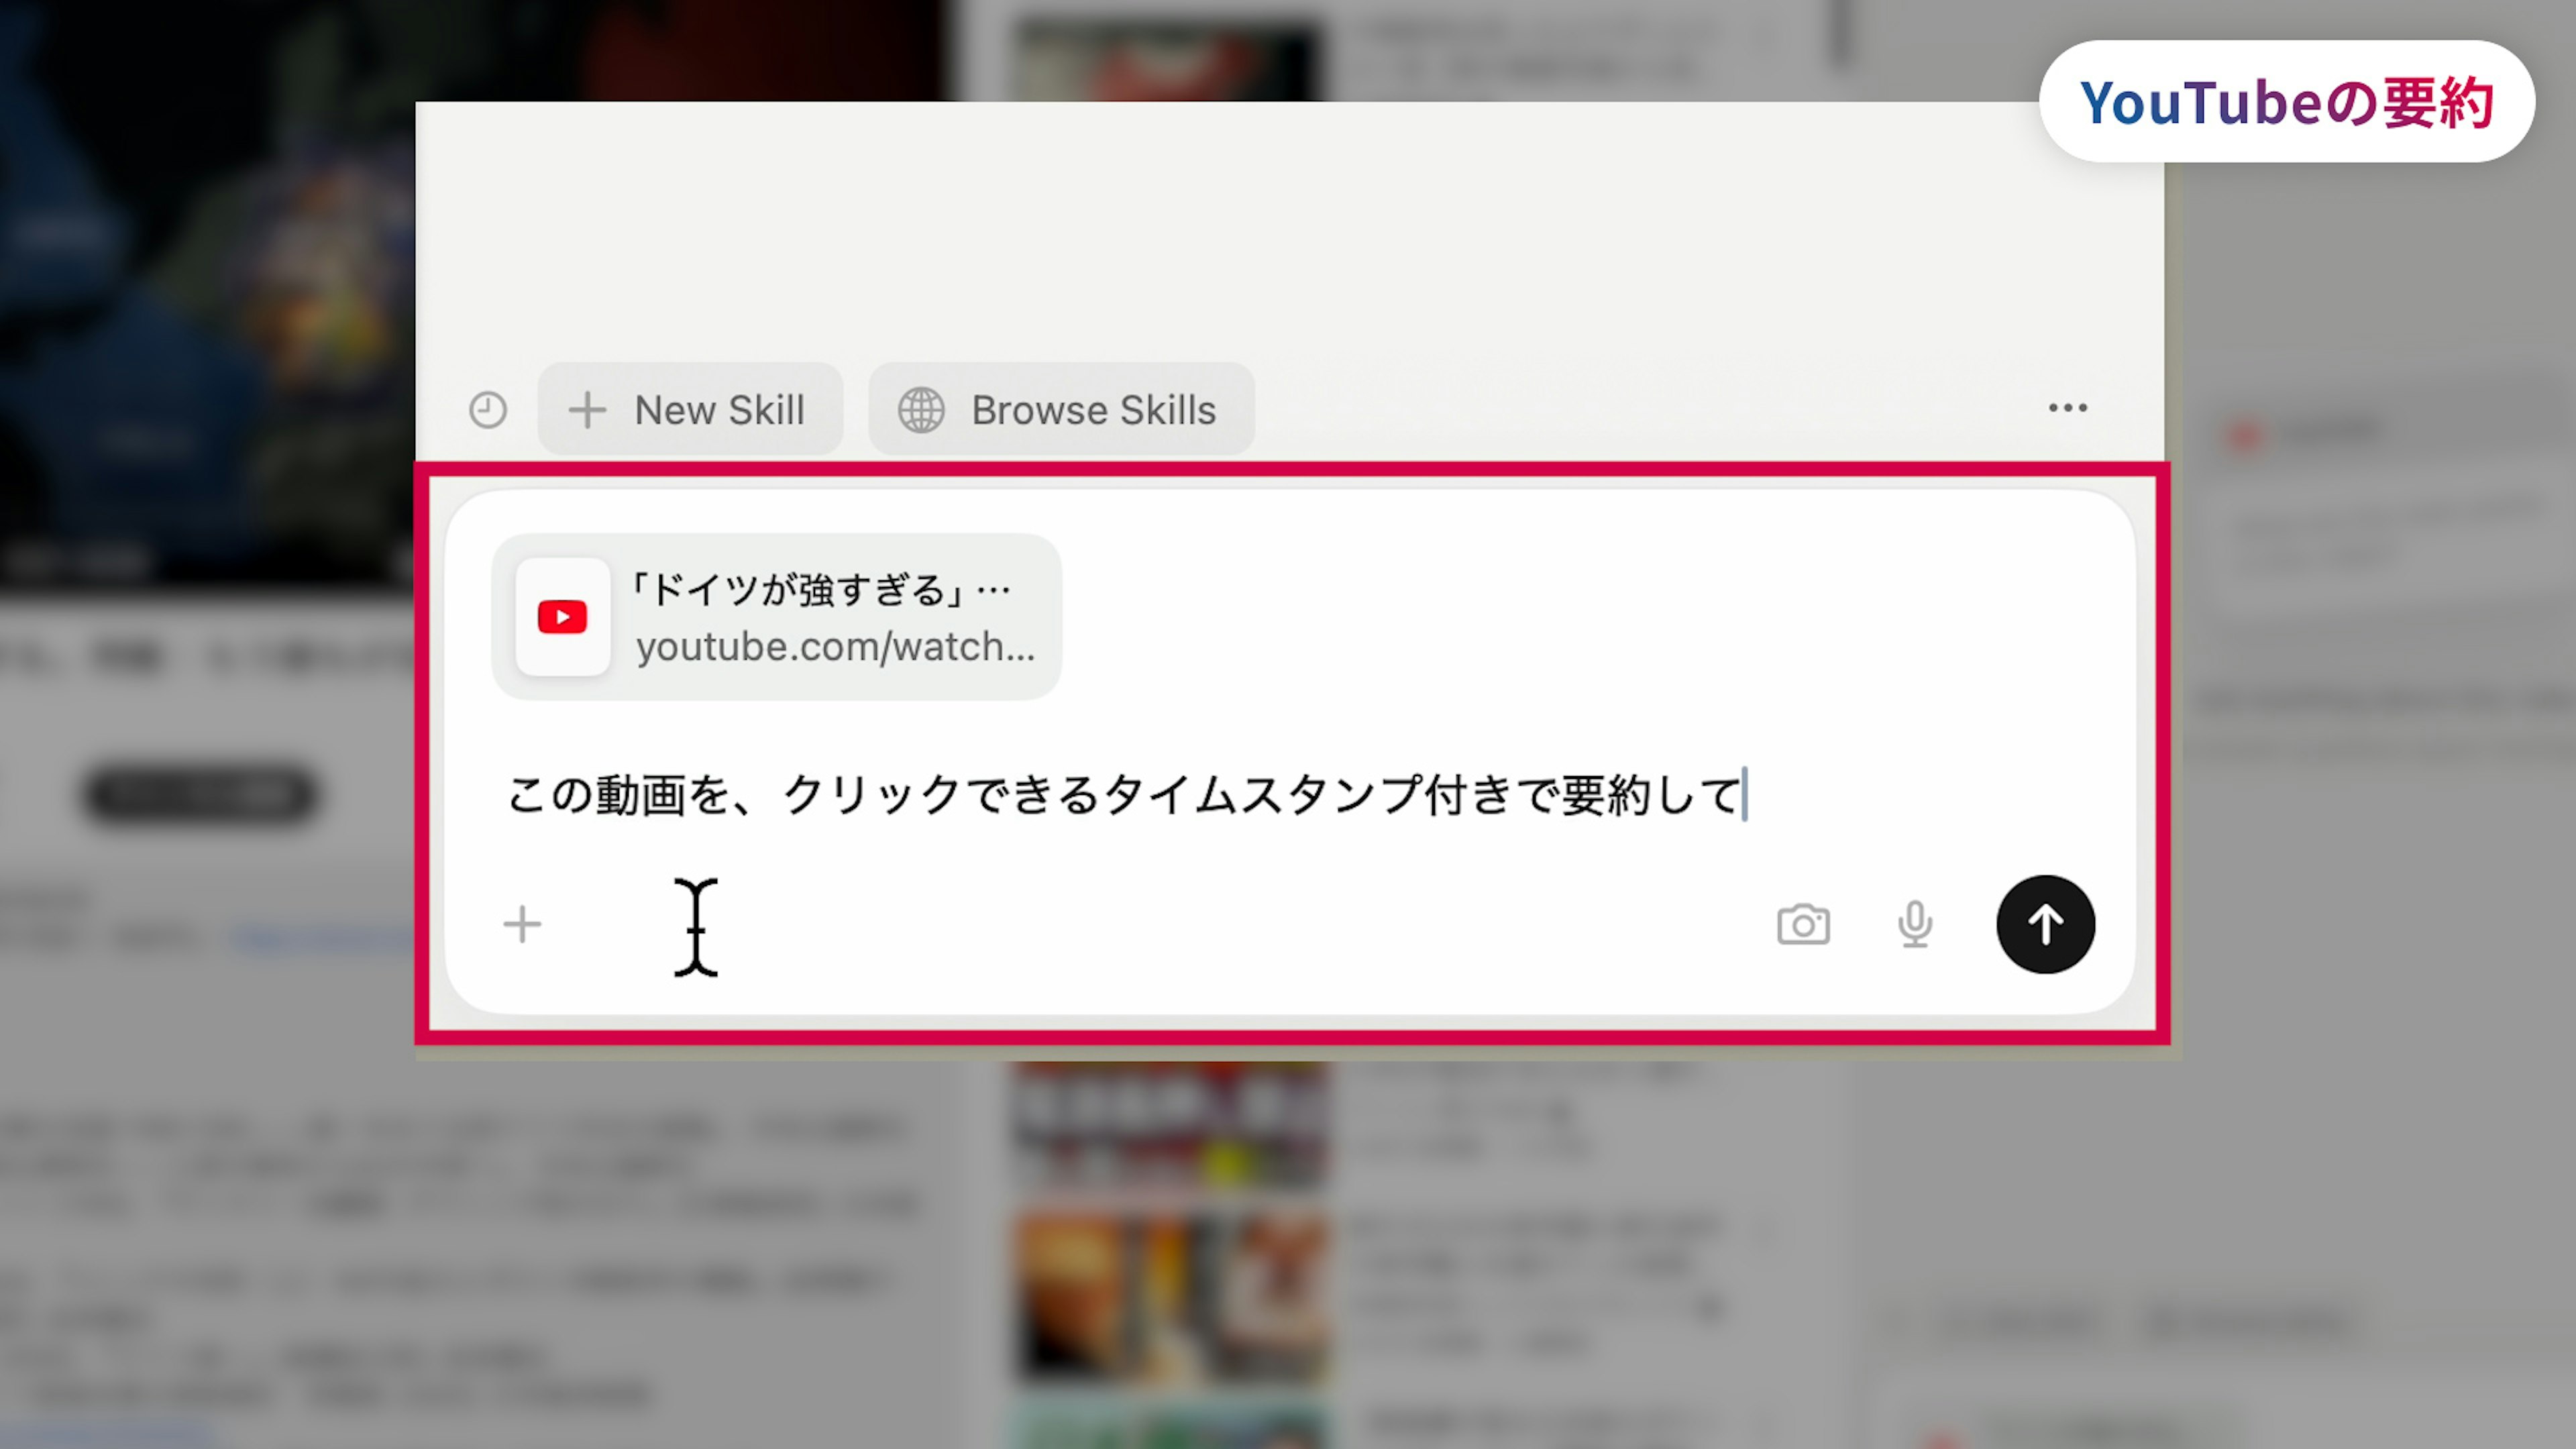The width and height of the screenshot is (2576, 1449).
Task: Click the New Skill button
Action: click(690, 410)
